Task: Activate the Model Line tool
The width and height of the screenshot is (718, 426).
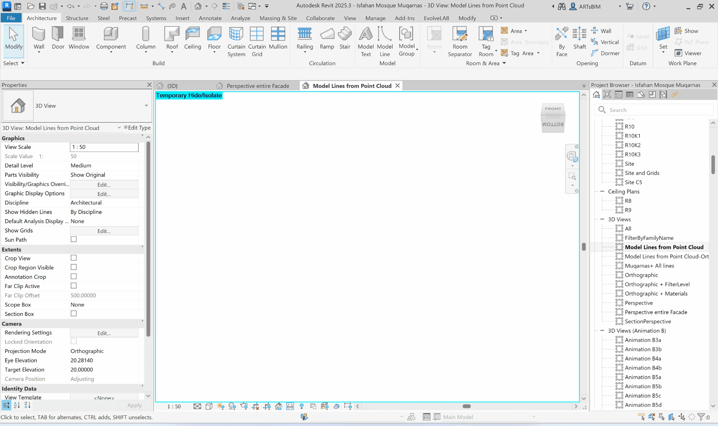Action: tap(385, 35)
